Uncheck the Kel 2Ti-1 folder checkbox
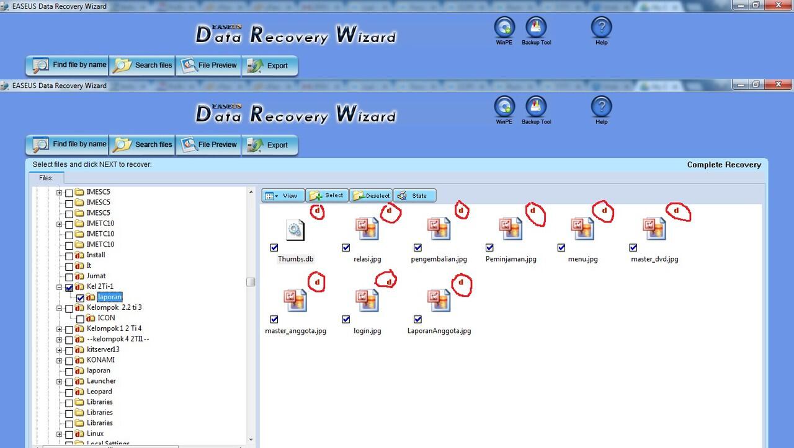This screenshot has width=794, height=448. 69,288
